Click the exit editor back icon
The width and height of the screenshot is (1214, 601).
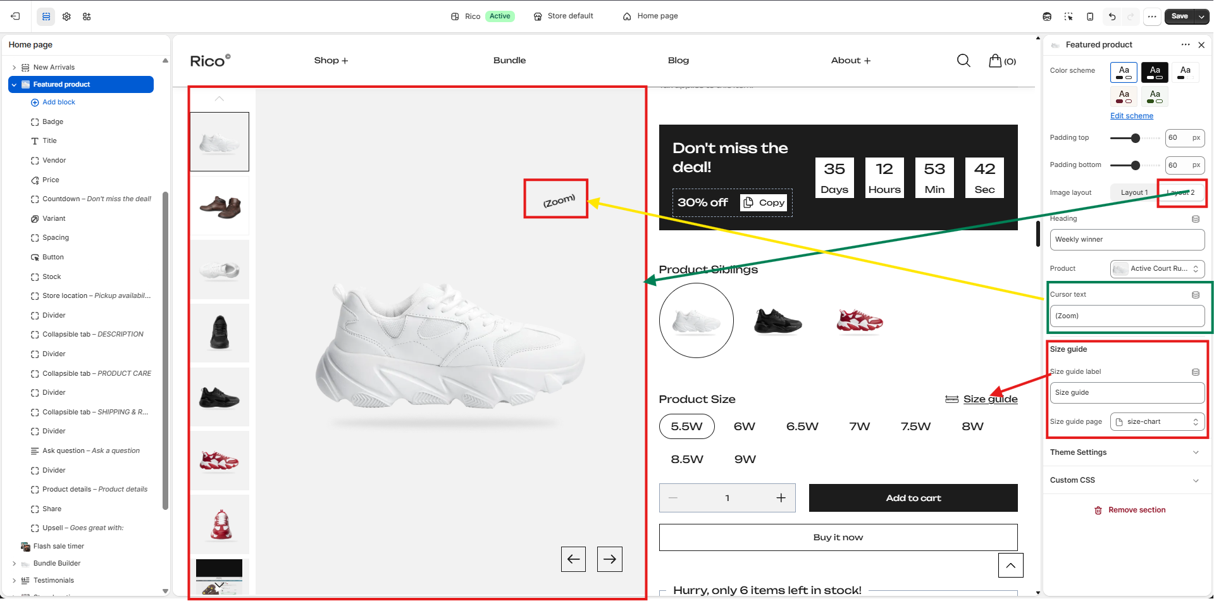pyautogui.click(x=15, y=16)
